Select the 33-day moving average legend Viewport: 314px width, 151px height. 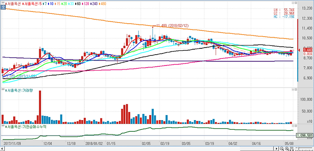[x=71, y=4]
